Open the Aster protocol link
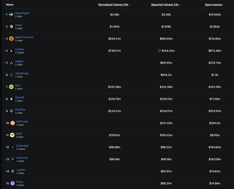This screenshot has width=234, height=189. [19, 25]
